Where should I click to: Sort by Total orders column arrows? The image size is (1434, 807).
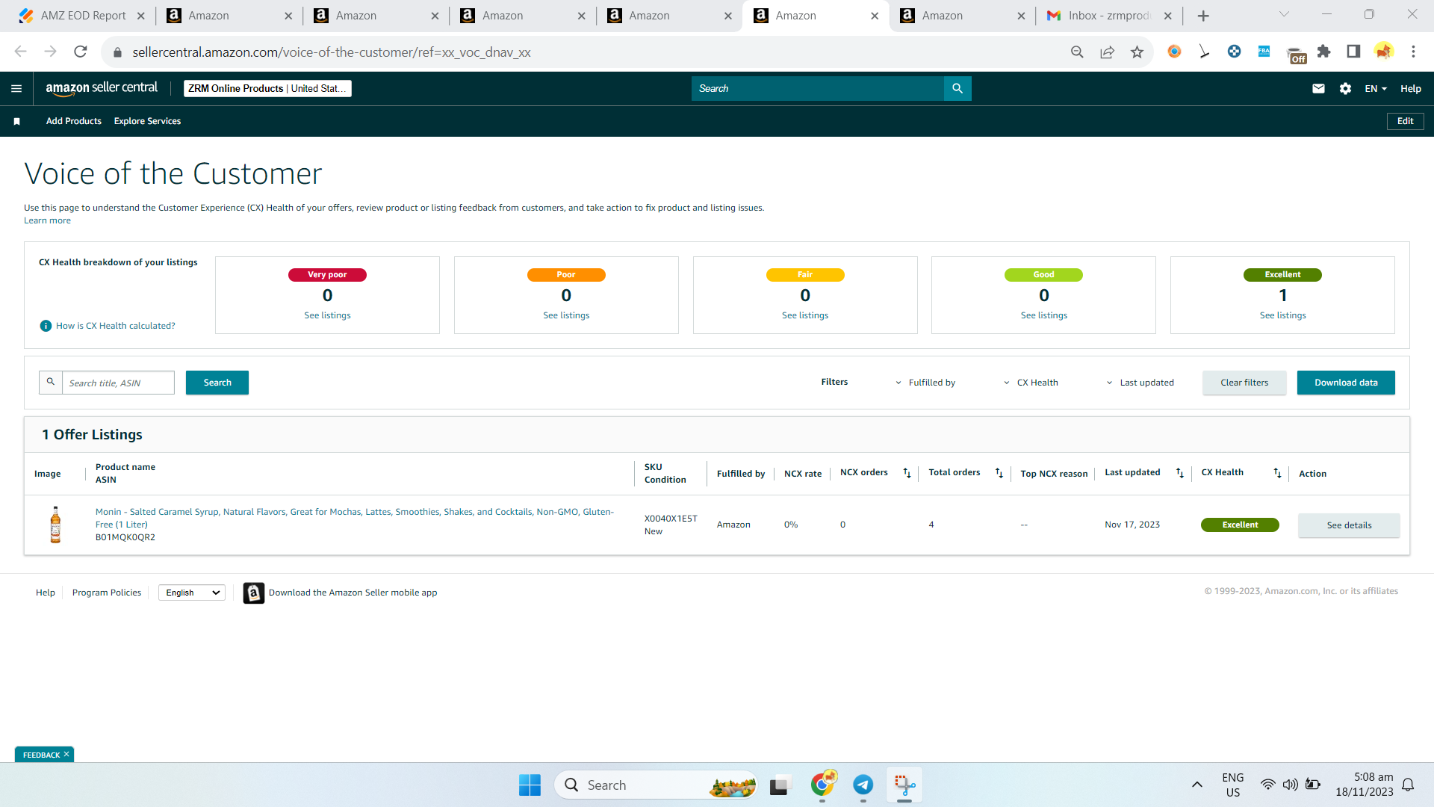(999, 473)
